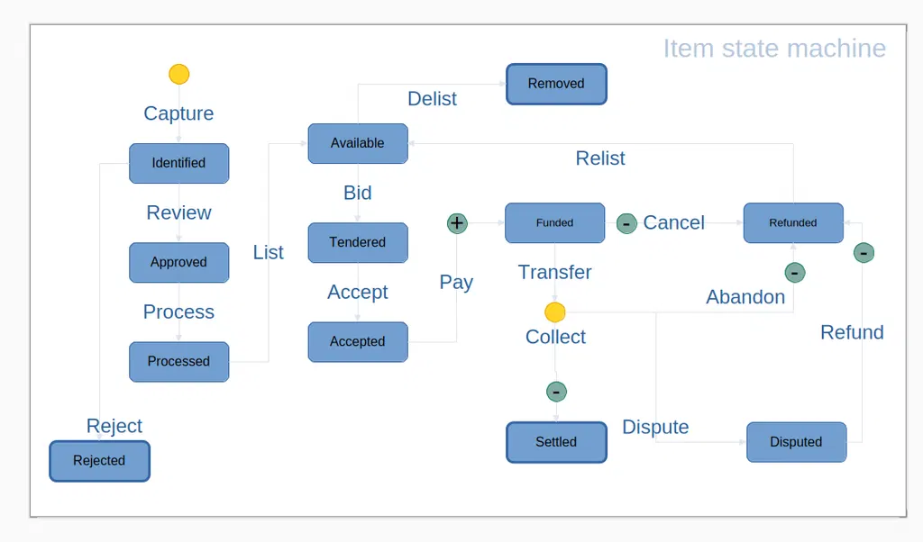The width and height of the screenshot is (923, 542).
Task: Click the Relist transition label
Action: pos(599,158)
